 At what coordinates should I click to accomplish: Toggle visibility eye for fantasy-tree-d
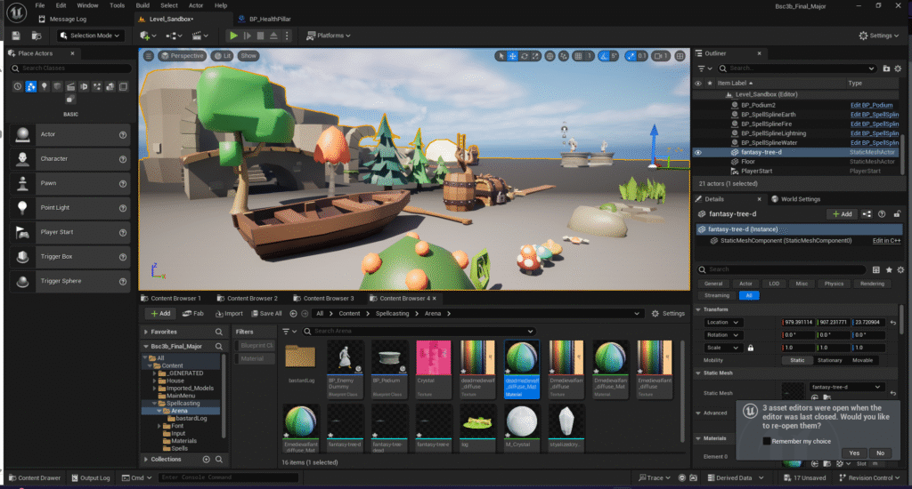698,152
